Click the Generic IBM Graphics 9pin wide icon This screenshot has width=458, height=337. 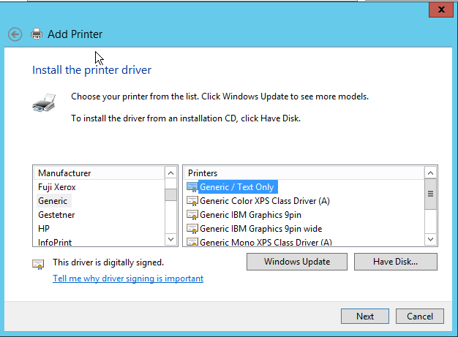pos(192,229)
